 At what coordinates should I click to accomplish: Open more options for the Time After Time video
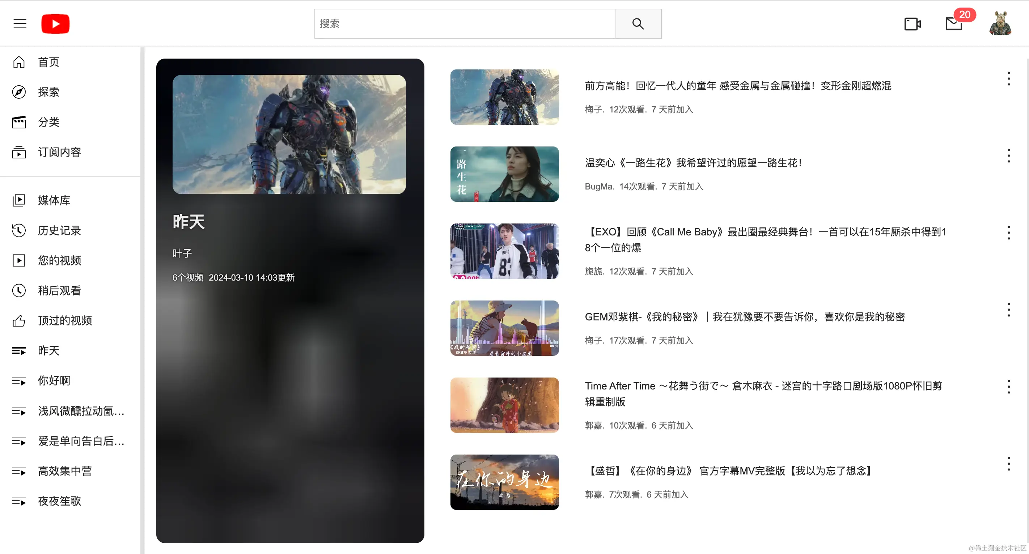(1008, 387)
